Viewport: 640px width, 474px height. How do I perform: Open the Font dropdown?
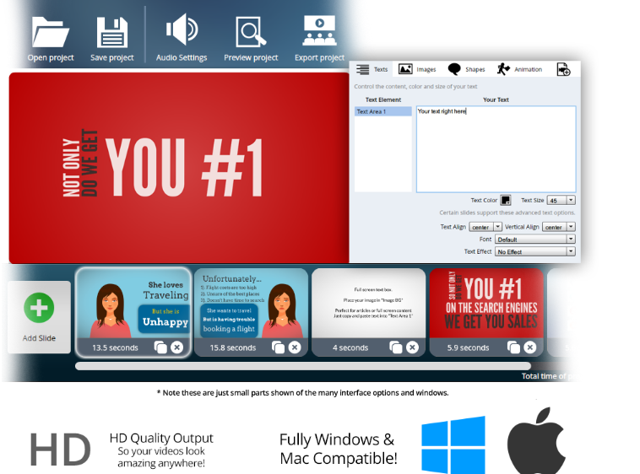(571, 240)
